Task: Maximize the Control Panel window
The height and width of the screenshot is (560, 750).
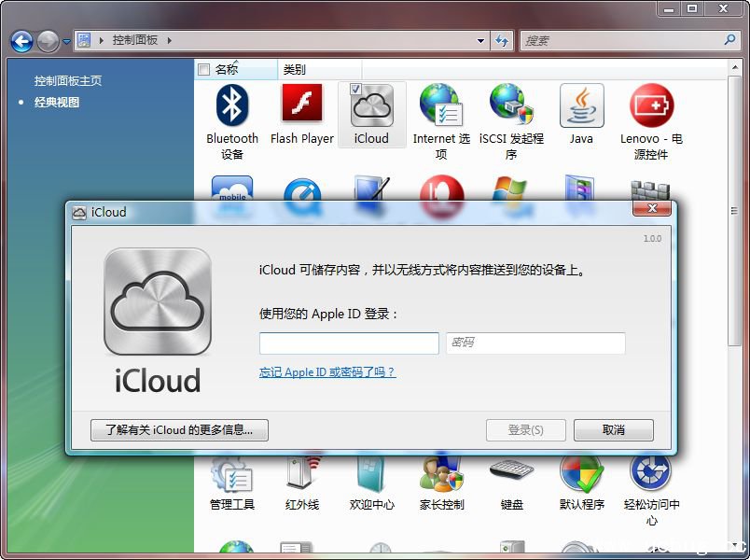Action: pyautogui.click(x=691, y=8)
